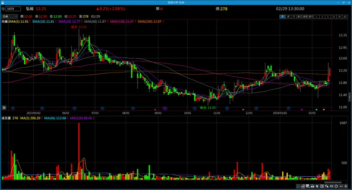
Task: Select the adjusted weekly (還週) period
Action: tap(305, 17)
